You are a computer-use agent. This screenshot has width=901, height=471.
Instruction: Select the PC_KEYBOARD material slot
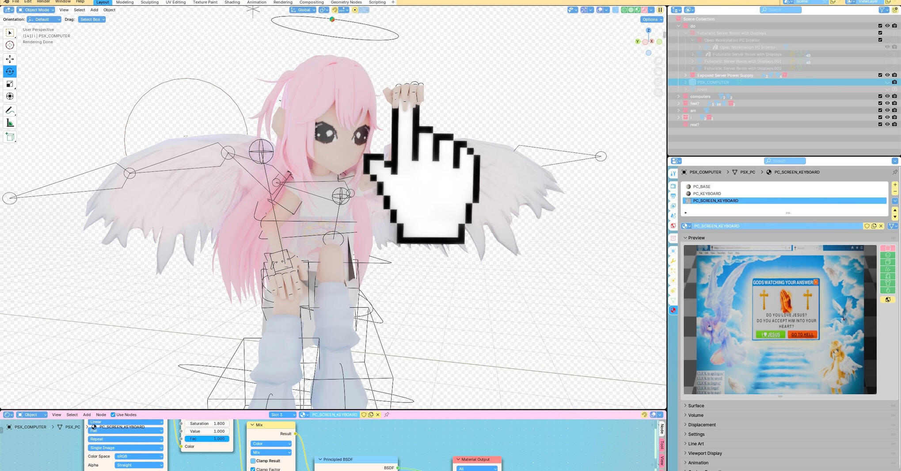point(707,194)
